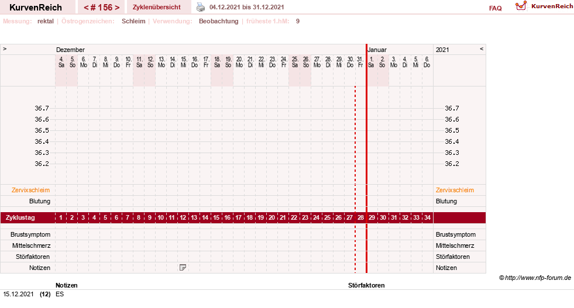The height and width of the screenshot is (308, 574).
Task: Click the left Blutung row label
Action: pyautogui.click(x=40, y=201)
